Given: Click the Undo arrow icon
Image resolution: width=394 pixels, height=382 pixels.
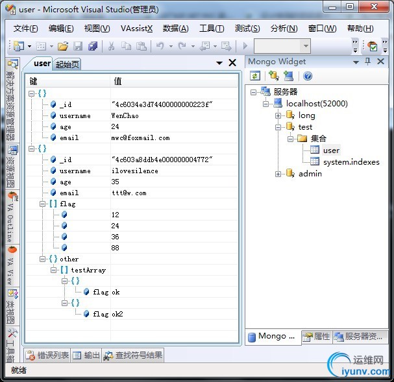Looking at the screenshot, I should (x=160, y=46).
